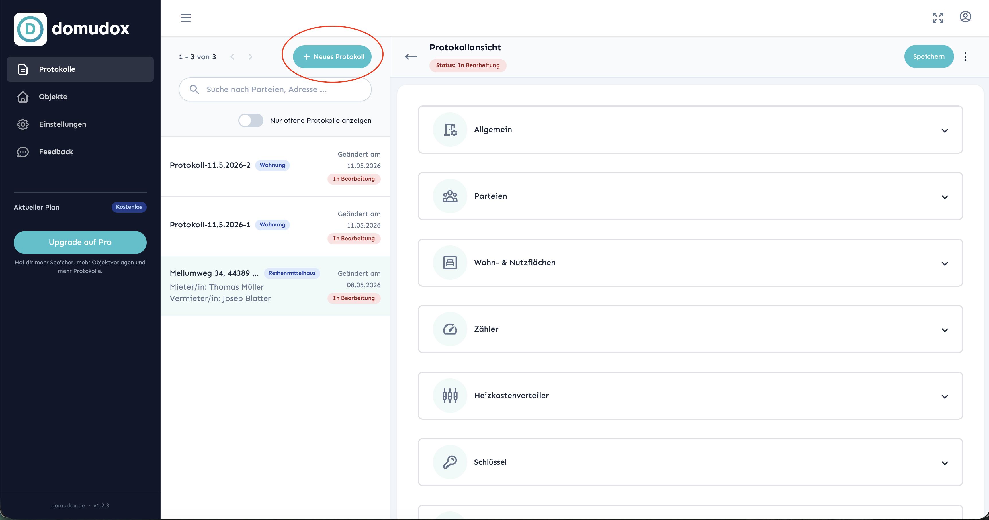Viewport: 989px width, 520px height.
Task: Click In Bearbeitung badge of Protokoll-11.5.2026-2
Action: pos(353,179)
